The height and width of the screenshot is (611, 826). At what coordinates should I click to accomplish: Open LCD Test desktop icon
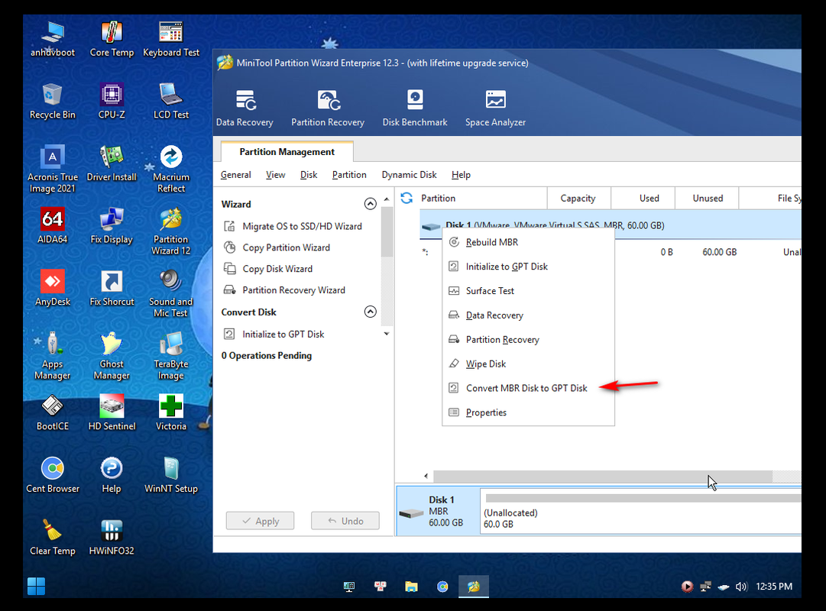pyautogui.click(x=171, y=101)
